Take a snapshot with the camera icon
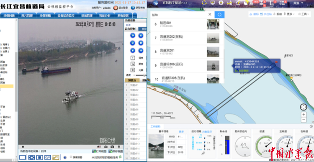Screen dimensions: 314x162 (x=112, y=147)
